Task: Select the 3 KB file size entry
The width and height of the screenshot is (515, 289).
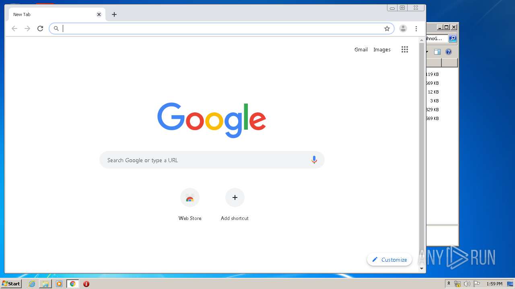Action: click(434, 101)
